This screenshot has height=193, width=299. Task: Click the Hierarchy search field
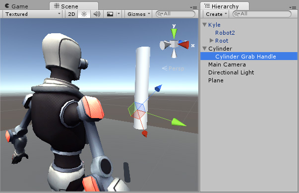coord(262,14)
